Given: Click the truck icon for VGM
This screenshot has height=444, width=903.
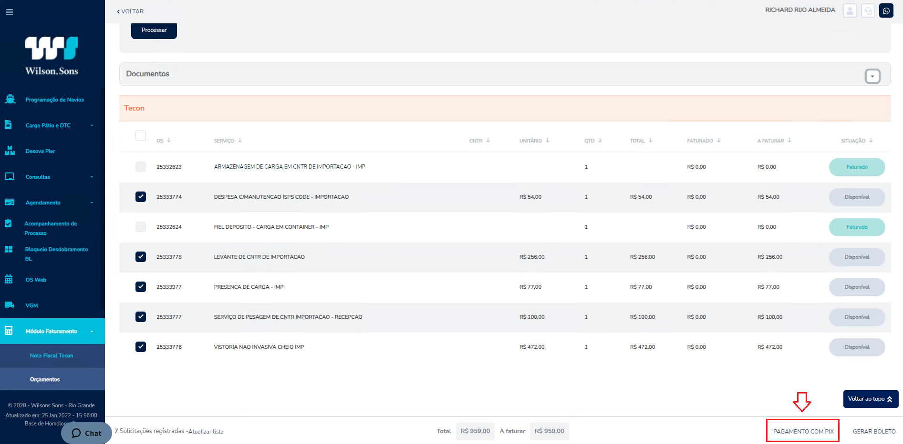Looking at the screenshot, I should 10,305.
